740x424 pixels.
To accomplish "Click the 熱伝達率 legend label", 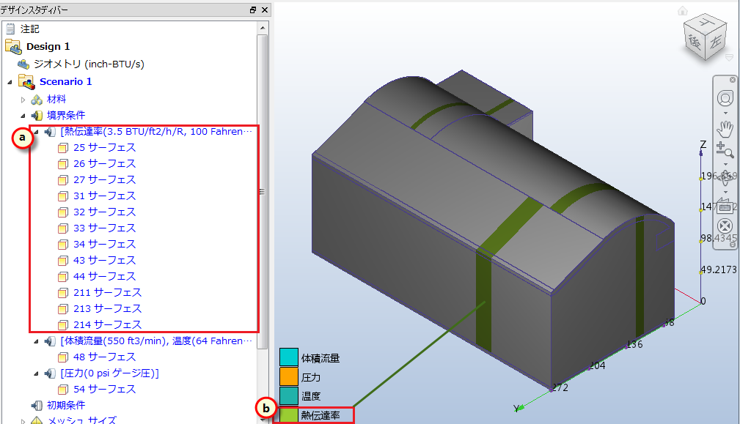I will [x=320, y=415].
